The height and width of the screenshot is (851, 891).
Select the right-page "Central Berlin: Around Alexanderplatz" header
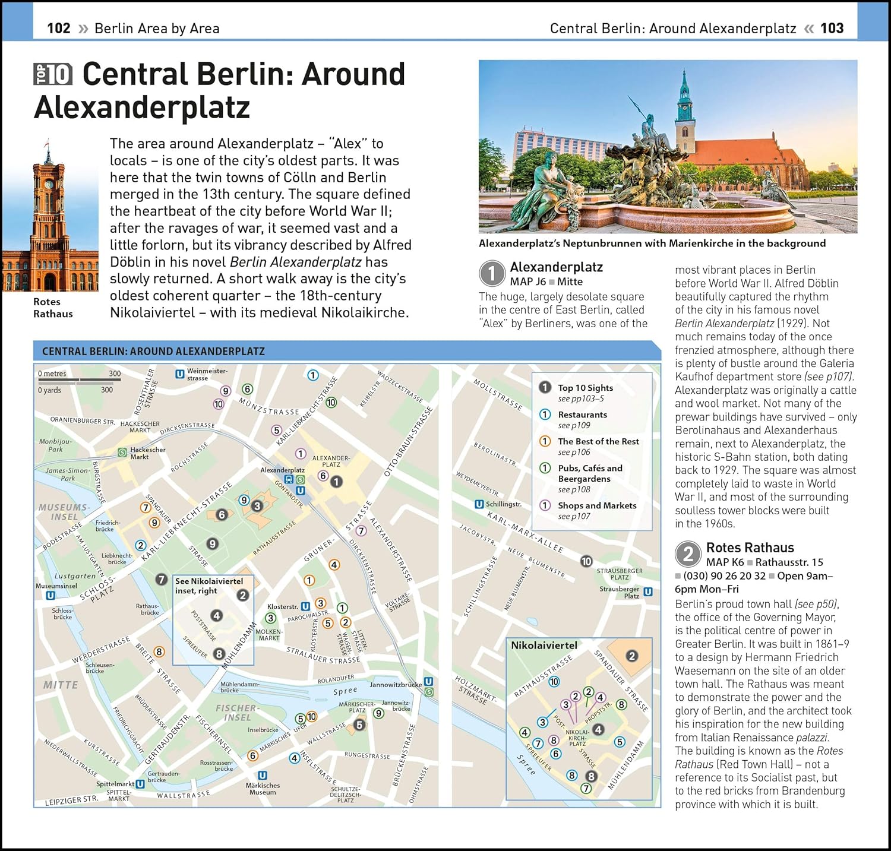(x=672, y=29)
